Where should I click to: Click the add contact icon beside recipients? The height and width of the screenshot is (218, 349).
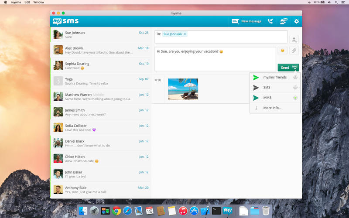coord(294,40)
